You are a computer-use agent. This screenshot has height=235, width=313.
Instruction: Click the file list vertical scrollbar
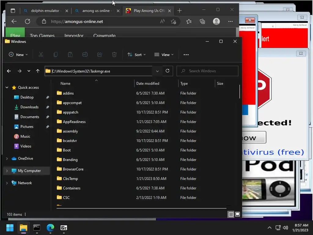point(240,91)
